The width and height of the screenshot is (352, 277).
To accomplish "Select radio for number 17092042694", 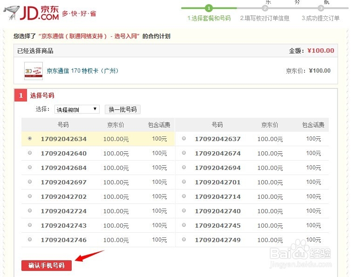I will (184, 167).
